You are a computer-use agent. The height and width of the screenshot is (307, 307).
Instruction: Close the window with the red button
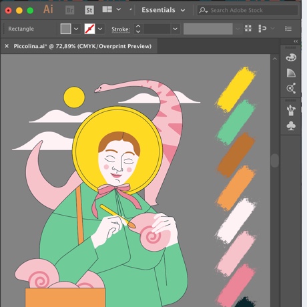pyautogui.click(x=9, y=11)
